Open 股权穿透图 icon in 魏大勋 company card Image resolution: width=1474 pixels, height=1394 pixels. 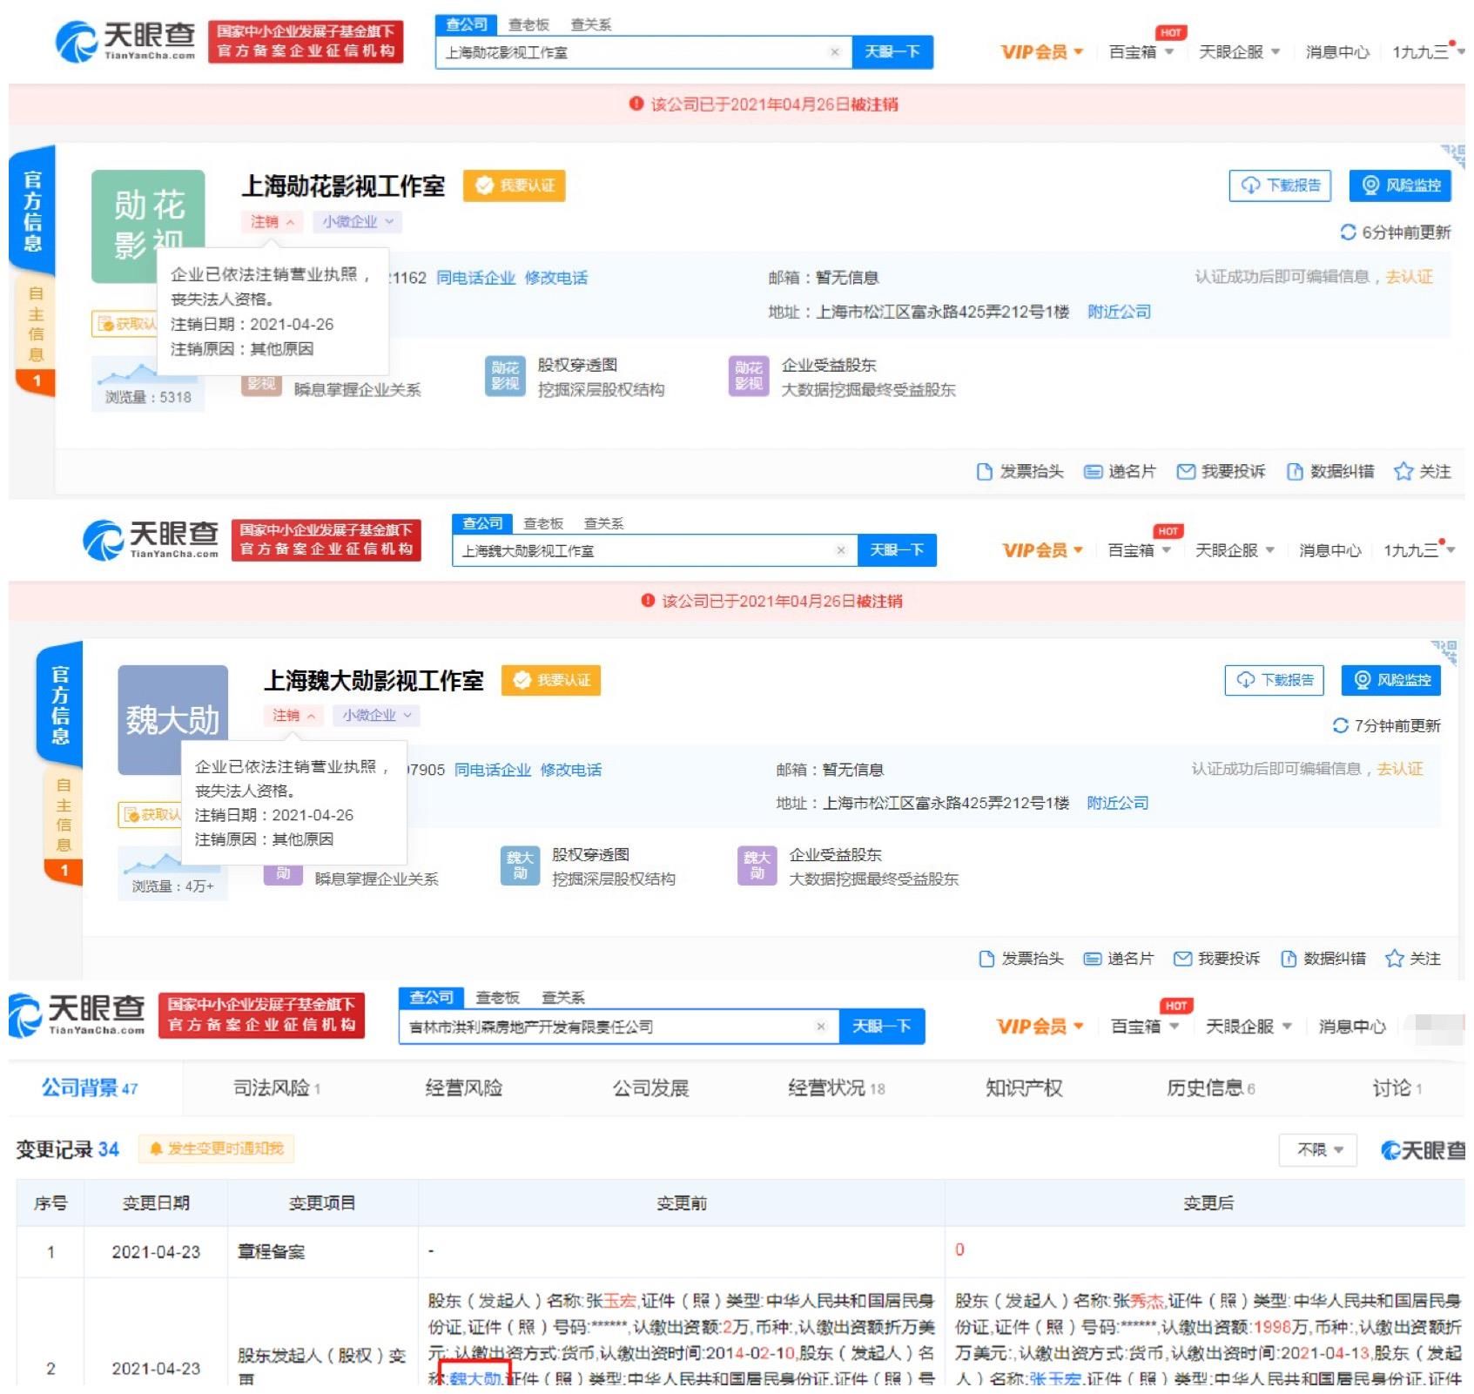(x=520, y=865)
